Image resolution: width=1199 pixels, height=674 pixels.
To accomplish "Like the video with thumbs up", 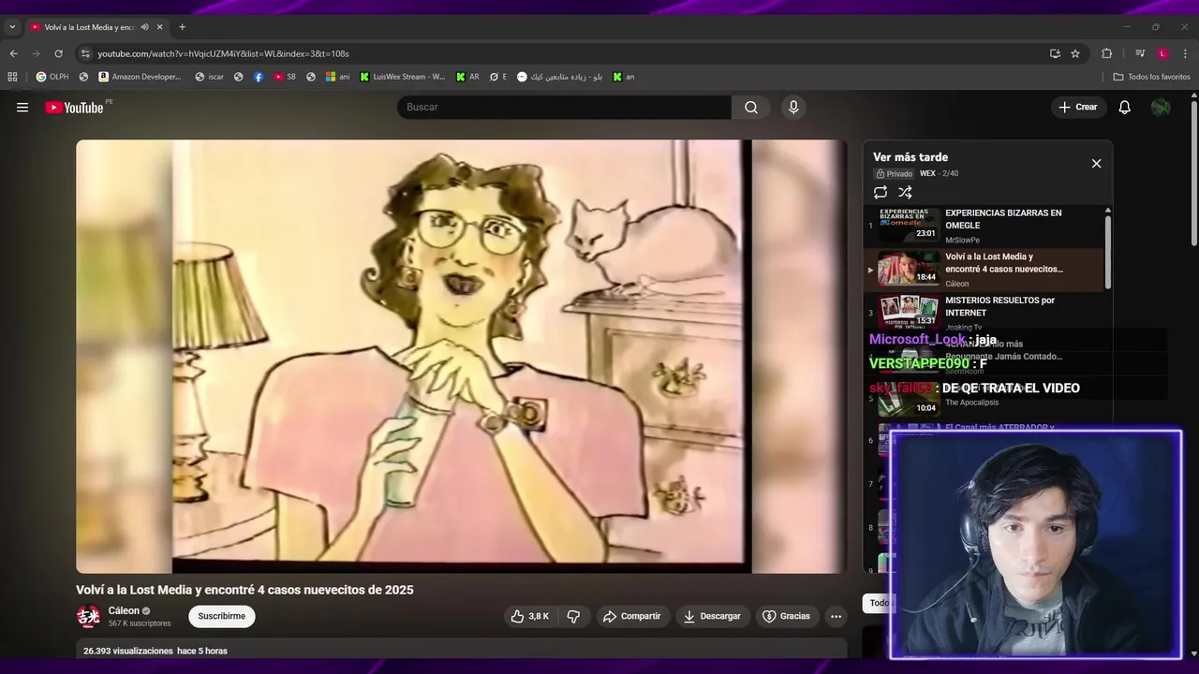I will point(529,616).
